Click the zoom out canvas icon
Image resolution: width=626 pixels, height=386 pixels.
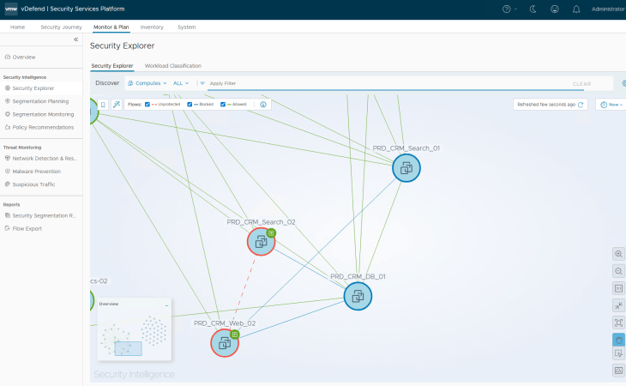(x=618, y=271)
